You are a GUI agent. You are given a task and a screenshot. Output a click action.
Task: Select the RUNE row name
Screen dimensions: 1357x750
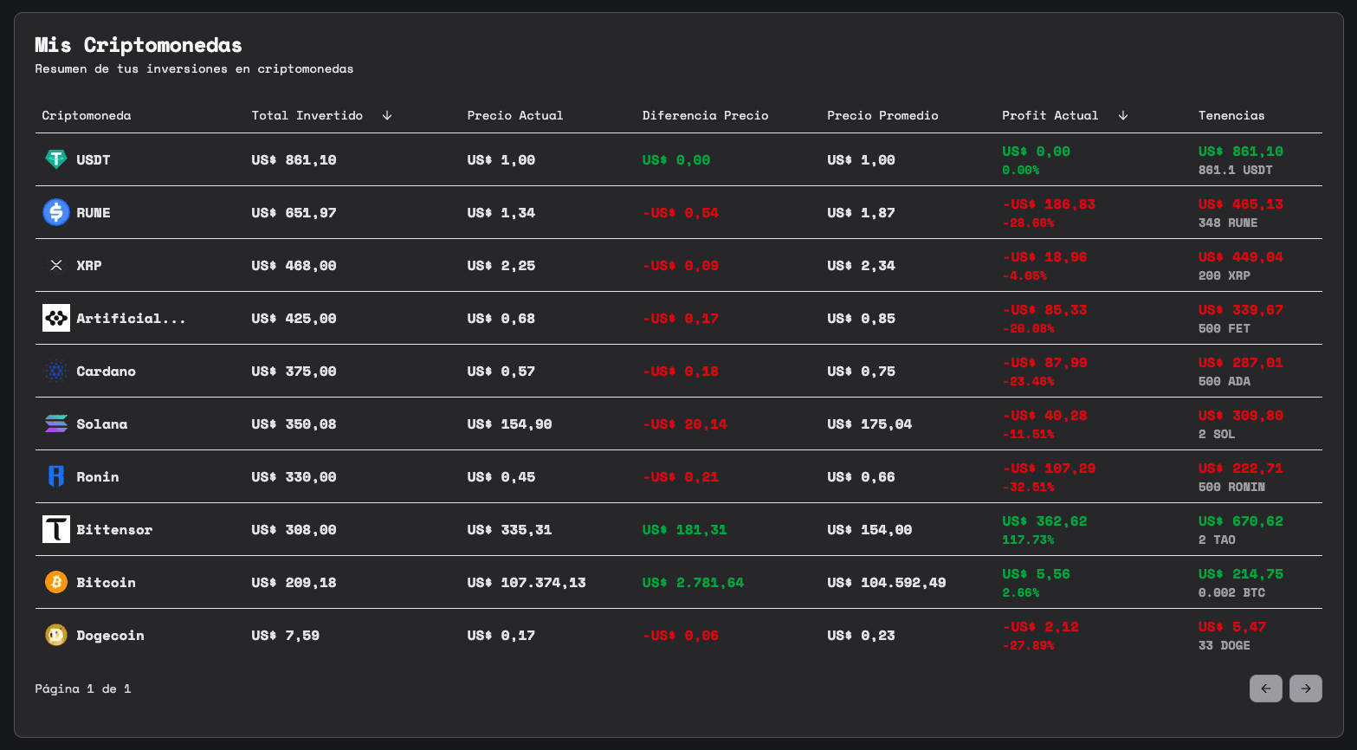(x=94, y=212)
